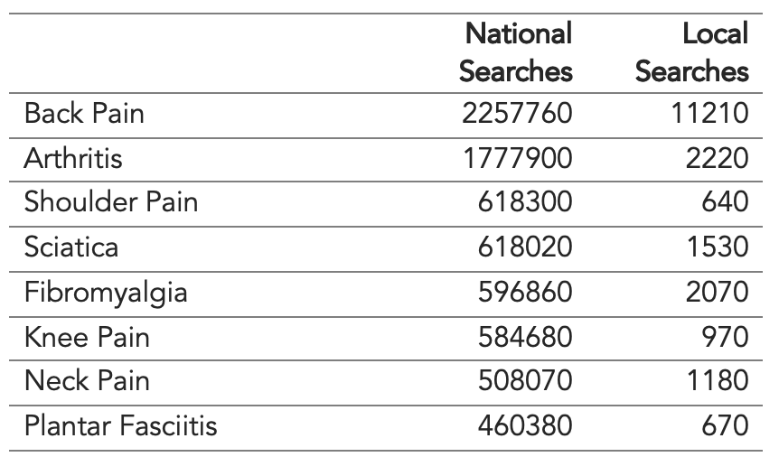Click the 1530 Sciatica local value

pyautogui.click(x=718, y=247)
